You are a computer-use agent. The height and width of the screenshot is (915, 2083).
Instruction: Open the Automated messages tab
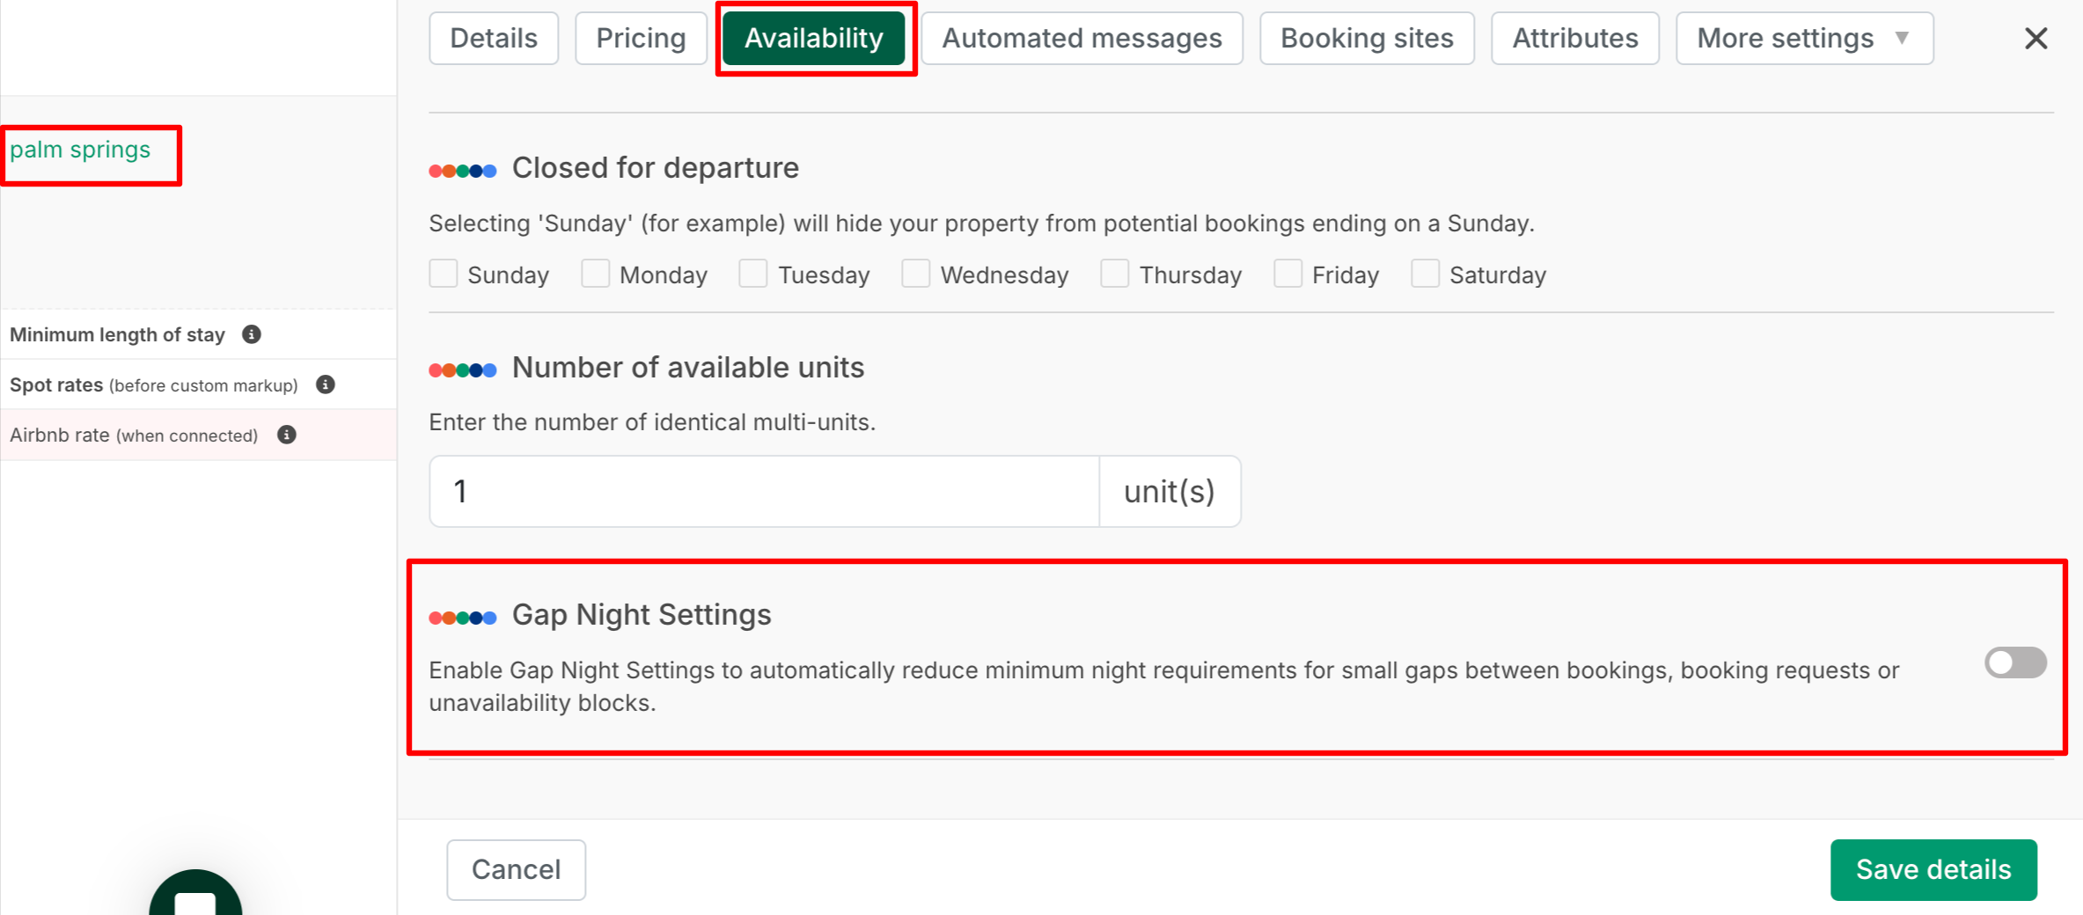point(1082,39)
